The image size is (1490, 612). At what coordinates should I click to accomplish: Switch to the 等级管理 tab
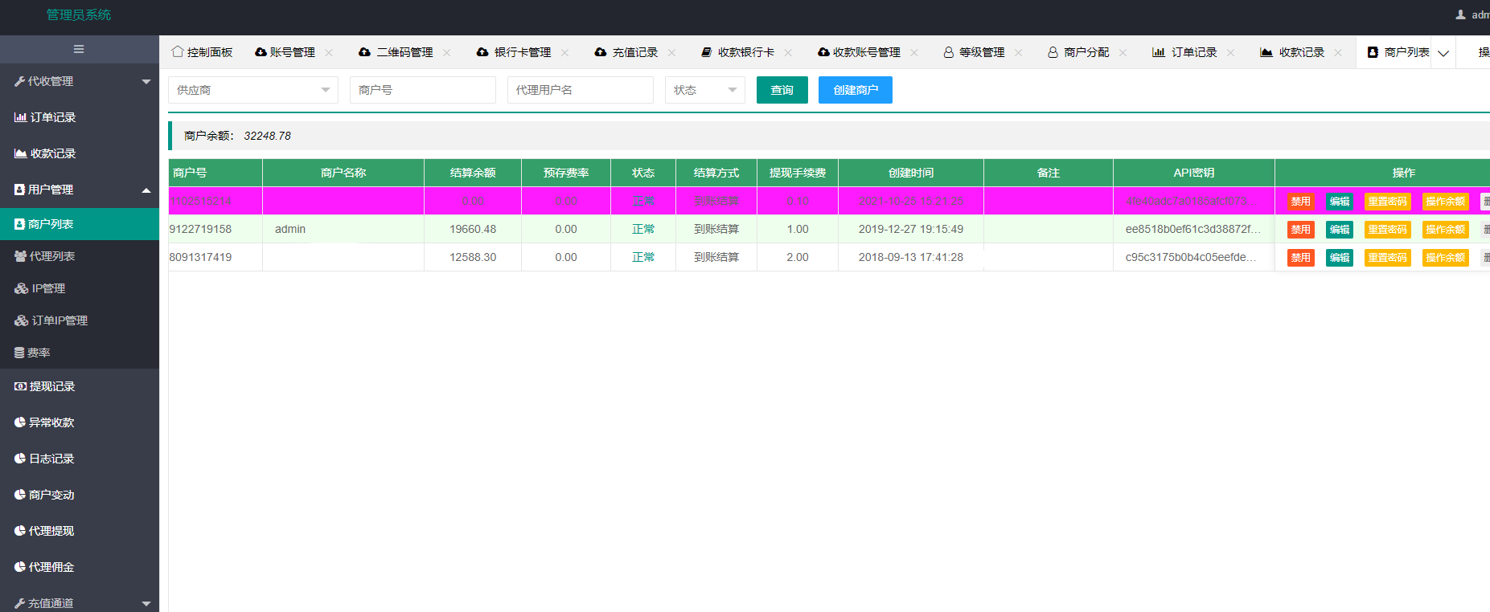point(974,52)
